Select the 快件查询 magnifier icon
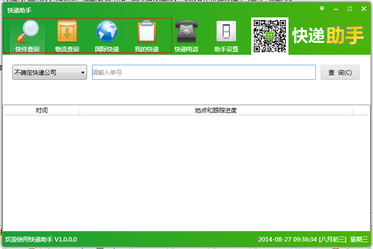Image resolution: width=373 pixels, height=249 pixels. pos(27,31)
